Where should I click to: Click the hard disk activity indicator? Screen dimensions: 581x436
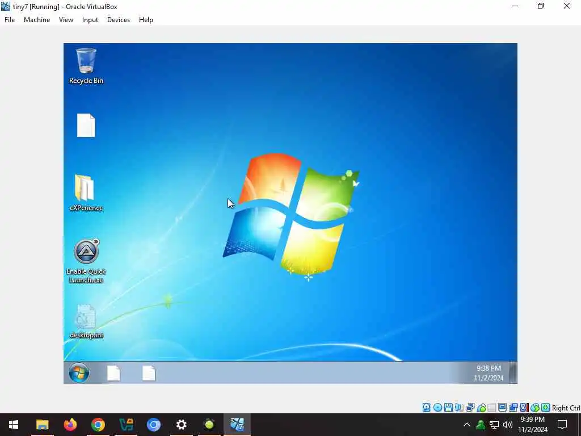coord(427,408)
